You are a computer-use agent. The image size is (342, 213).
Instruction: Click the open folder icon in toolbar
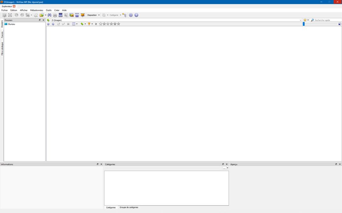click(42, 15)
